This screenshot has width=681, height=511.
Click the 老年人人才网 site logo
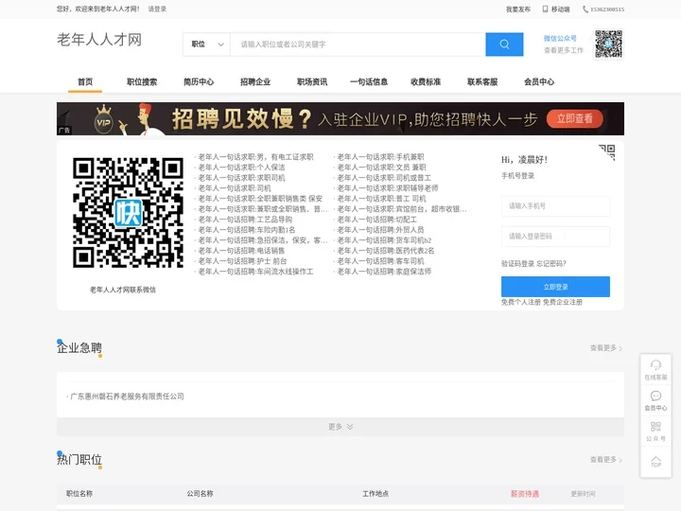pos(99,40)
